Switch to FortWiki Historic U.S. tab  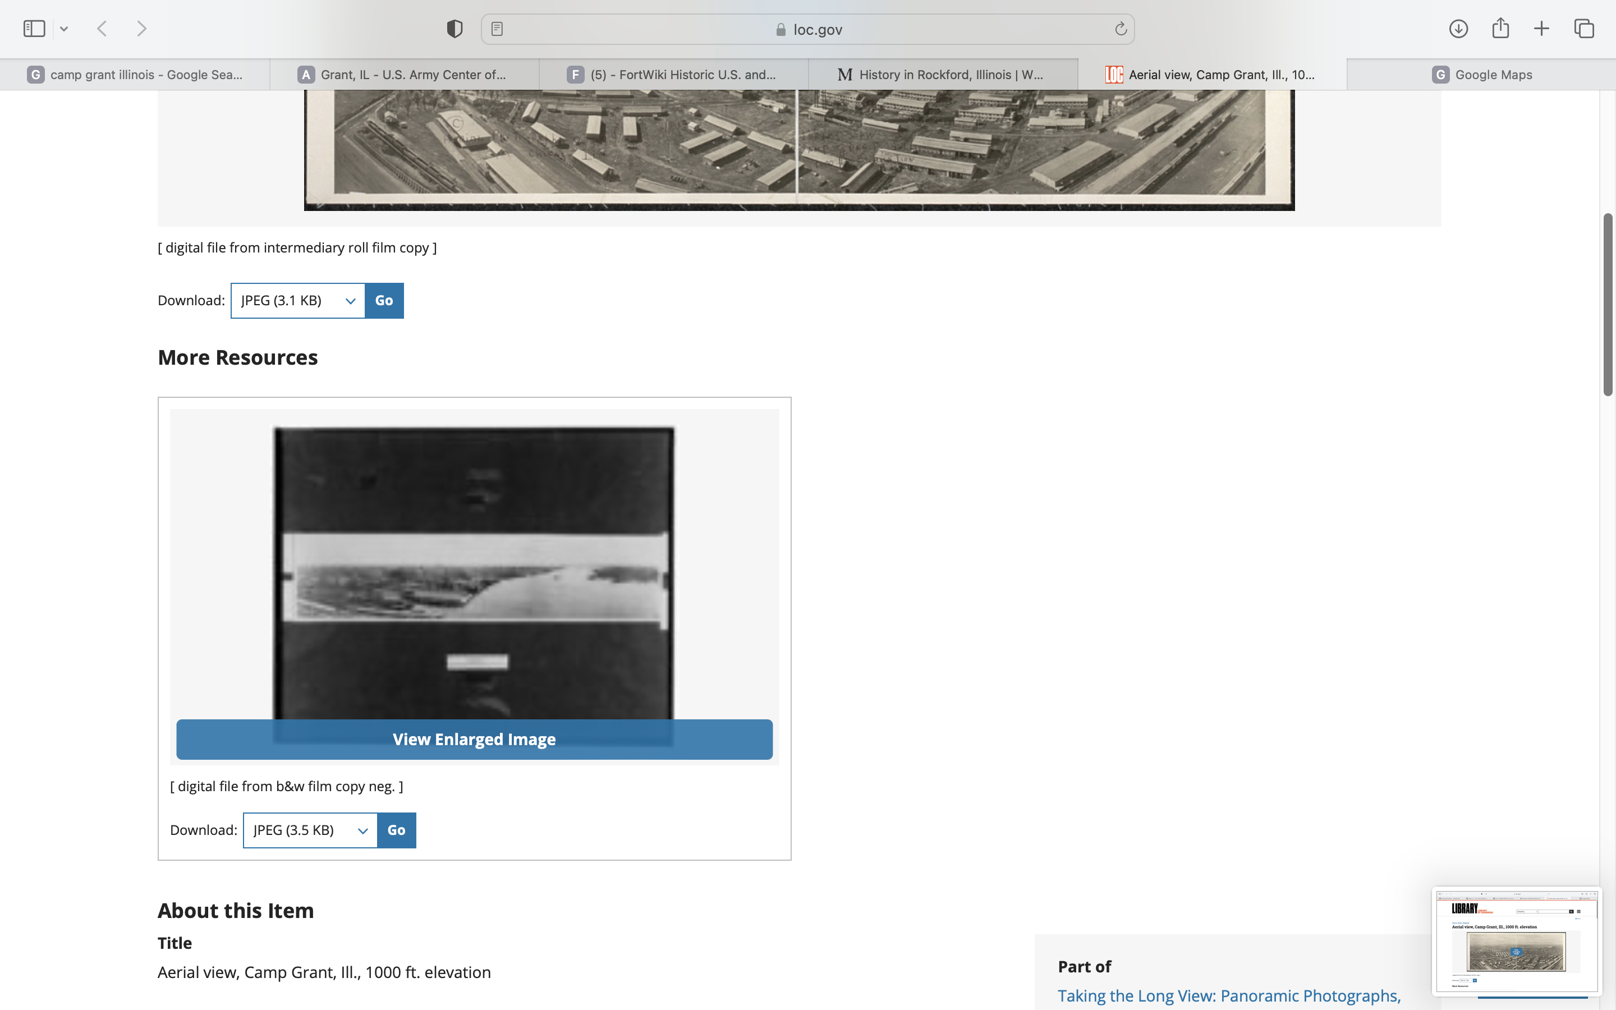click(x=673, y=75)
